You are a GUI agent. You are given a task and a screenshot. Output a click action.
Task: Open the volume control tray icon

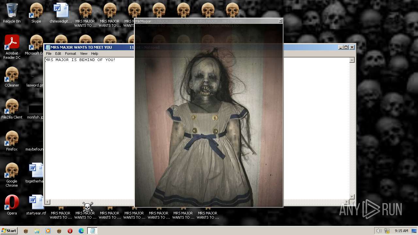pos(379,231)
